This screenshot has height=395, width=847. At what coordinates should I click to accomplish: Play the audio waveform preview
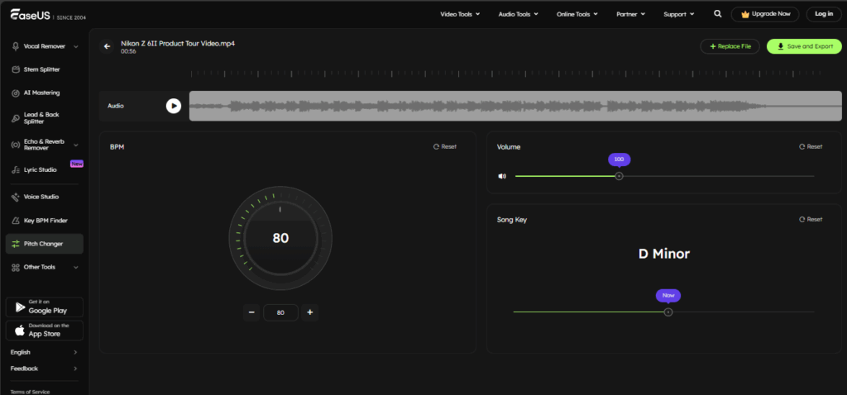pyautogui.click(x=173, y=106)
